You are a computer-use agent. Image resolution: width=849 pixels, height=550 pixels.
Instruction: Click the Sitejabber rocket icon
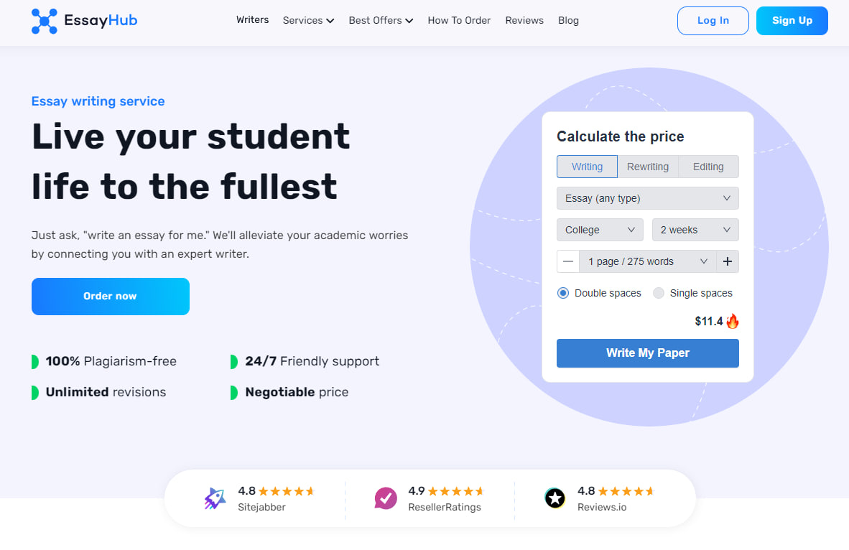[215, 498]
